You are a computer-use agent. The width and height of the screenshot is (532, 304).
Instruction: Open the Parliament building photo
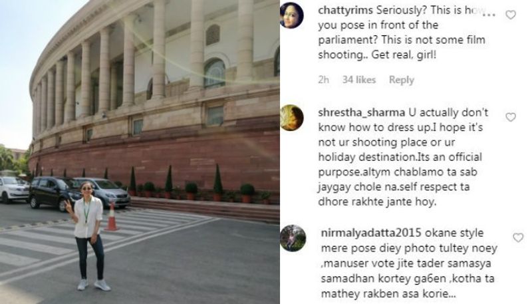tap(140, 152)
